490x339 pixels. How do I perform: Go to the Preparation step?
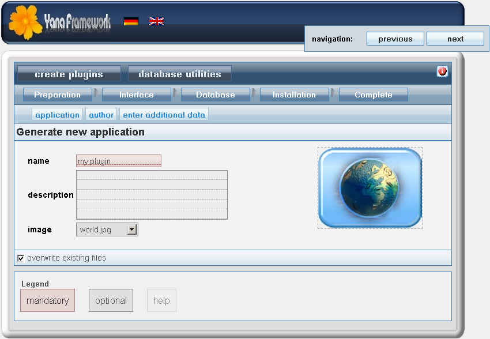click(58, 95)
